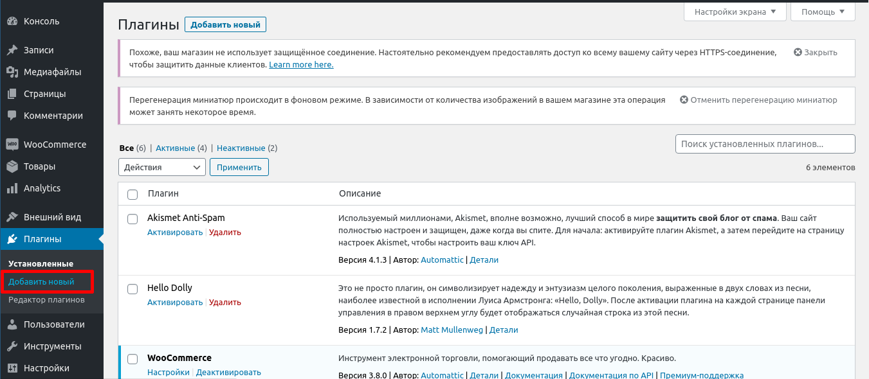Screen dimensions: 869x379
Task: Click the Товары box icon
Action: [12, 166]
